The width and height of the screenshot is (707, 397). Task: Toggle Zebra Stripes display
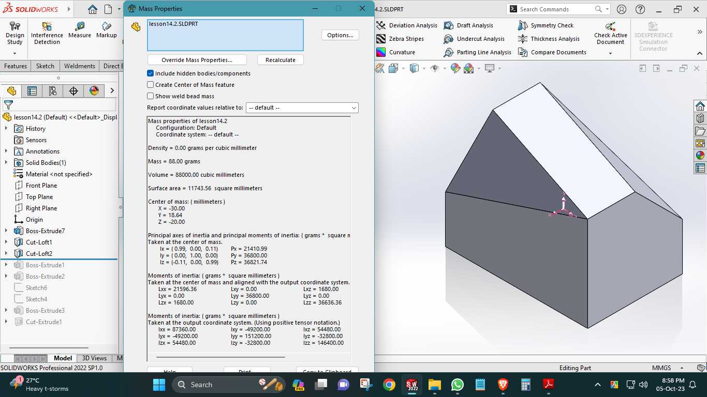400,39
